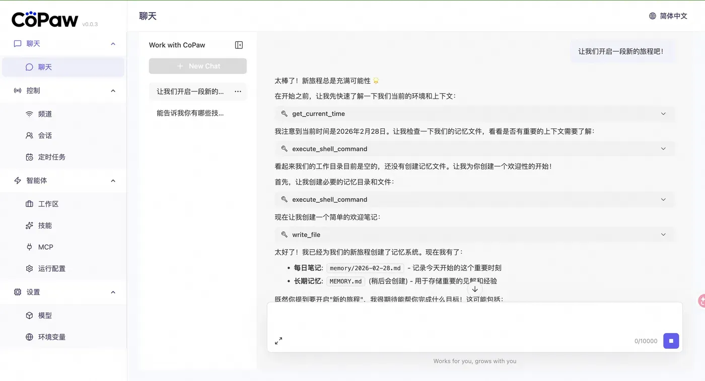Click the MEMORY.md file name
The image size is (705, 381).
click(346, 281)
